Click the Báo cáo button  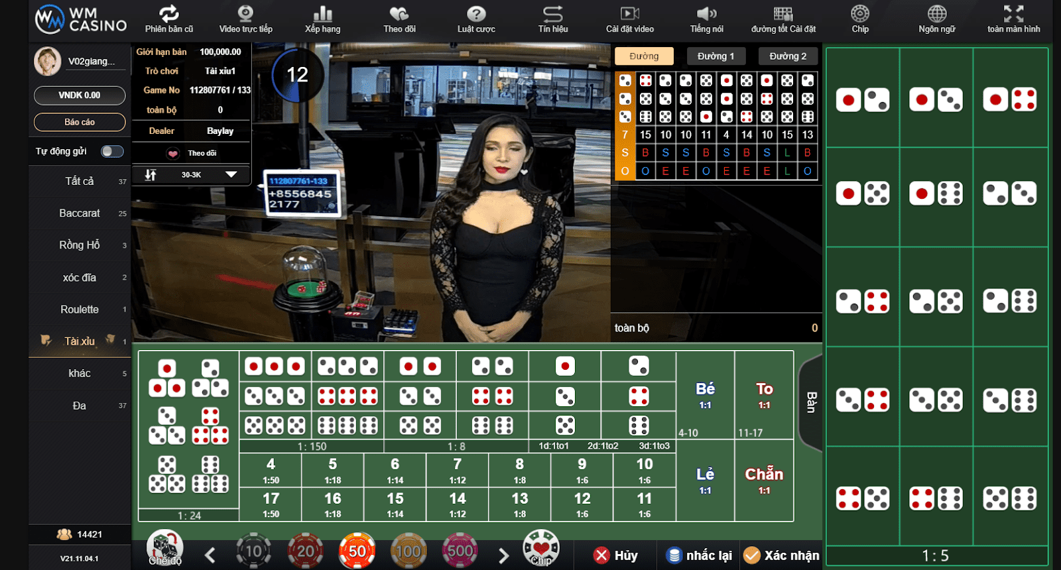point(80,122)
